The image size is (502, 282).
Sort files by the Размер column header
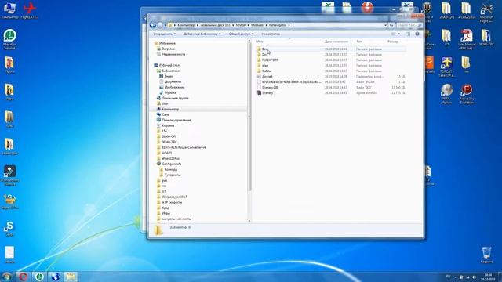[x=393, y=42]
